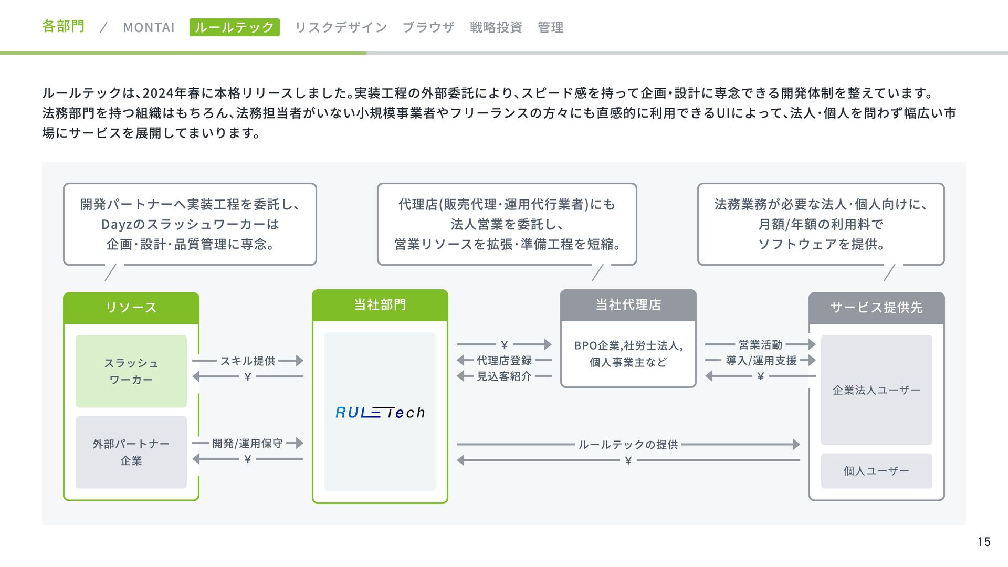Image resolution: width=1008 pixels, height=567 pixels.
Task: Click the ルールテックの提供 arrow label
Action: (x=628, y=445)
